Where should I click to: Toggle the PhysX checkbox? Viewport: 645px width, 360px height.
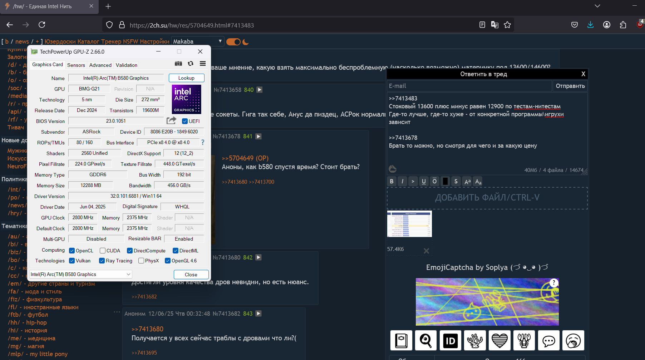[141, 261]
